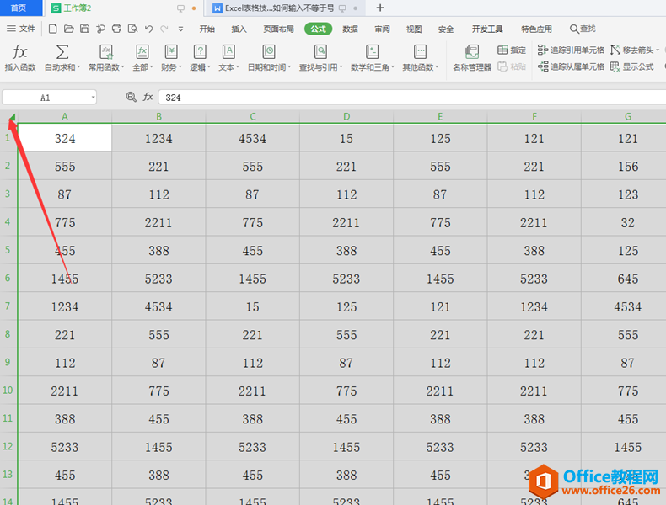Open the All functions (全部) icon
This screenshot has width=666, height=505.
coord(142,52)
